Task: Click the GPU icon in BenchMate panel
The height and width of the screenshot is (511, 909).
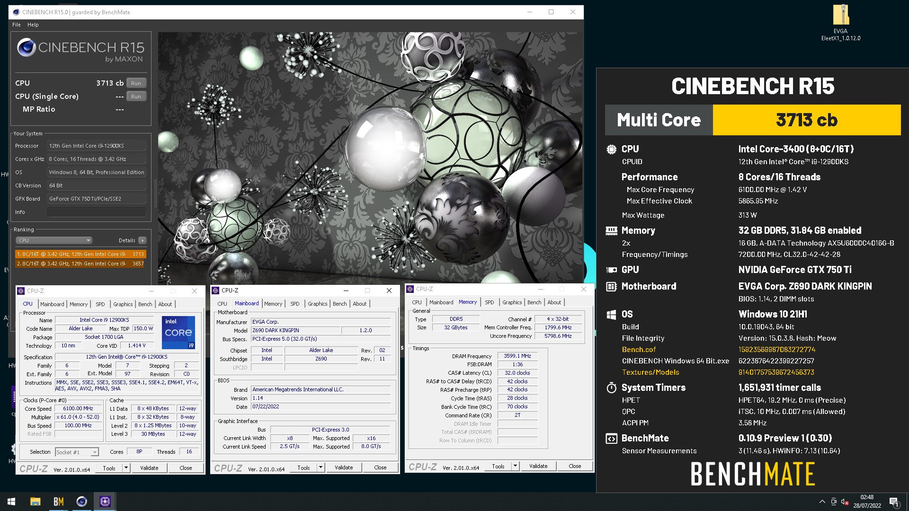Action: [x=611, y=270]
